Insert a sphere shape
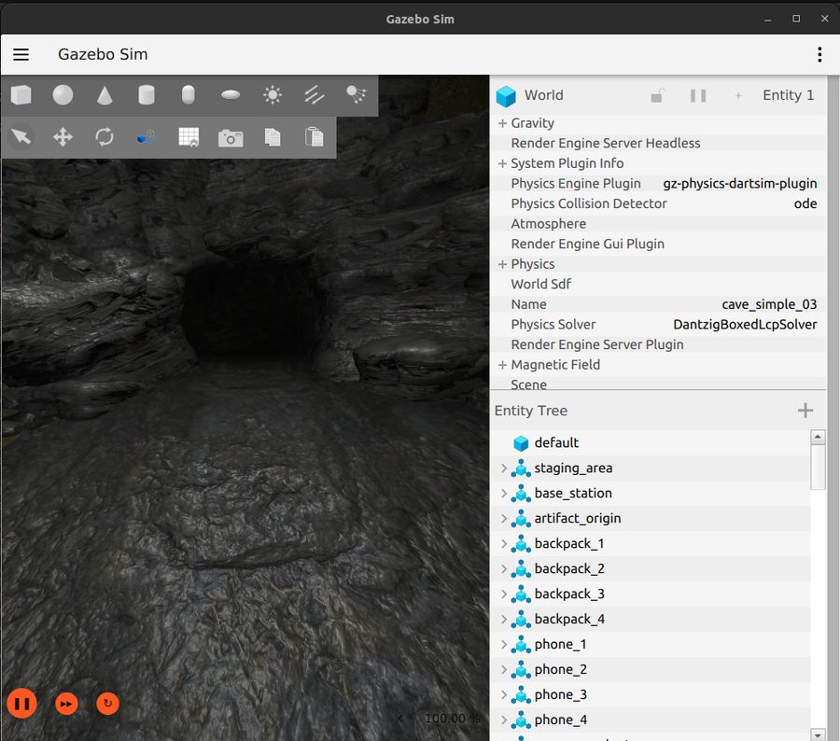 63,95
